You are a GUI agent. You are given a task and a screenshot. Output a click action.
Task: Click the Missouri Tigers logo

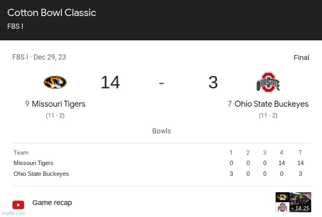click(x=55, y=82)
